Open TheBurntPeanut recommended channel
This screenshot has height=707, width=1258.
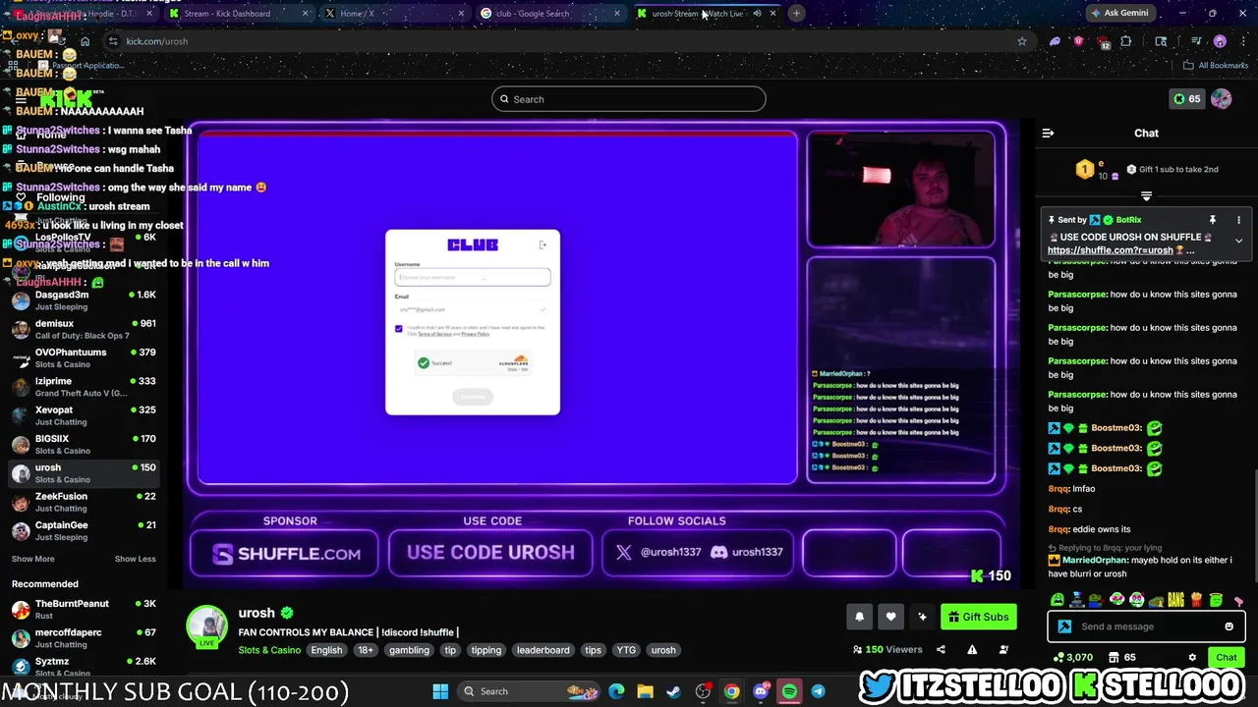pos(83,609)
